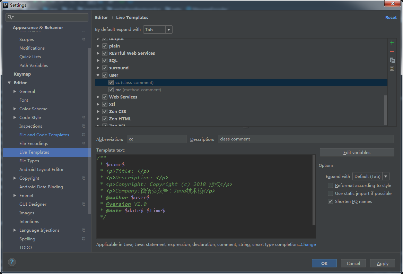Click the project-level icon beside Code Style
Viewport: 403px width, 274px height.
(84, 118)
